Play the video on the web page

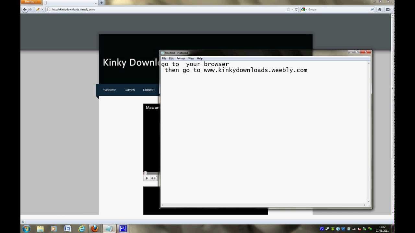[x=147, y=178]
